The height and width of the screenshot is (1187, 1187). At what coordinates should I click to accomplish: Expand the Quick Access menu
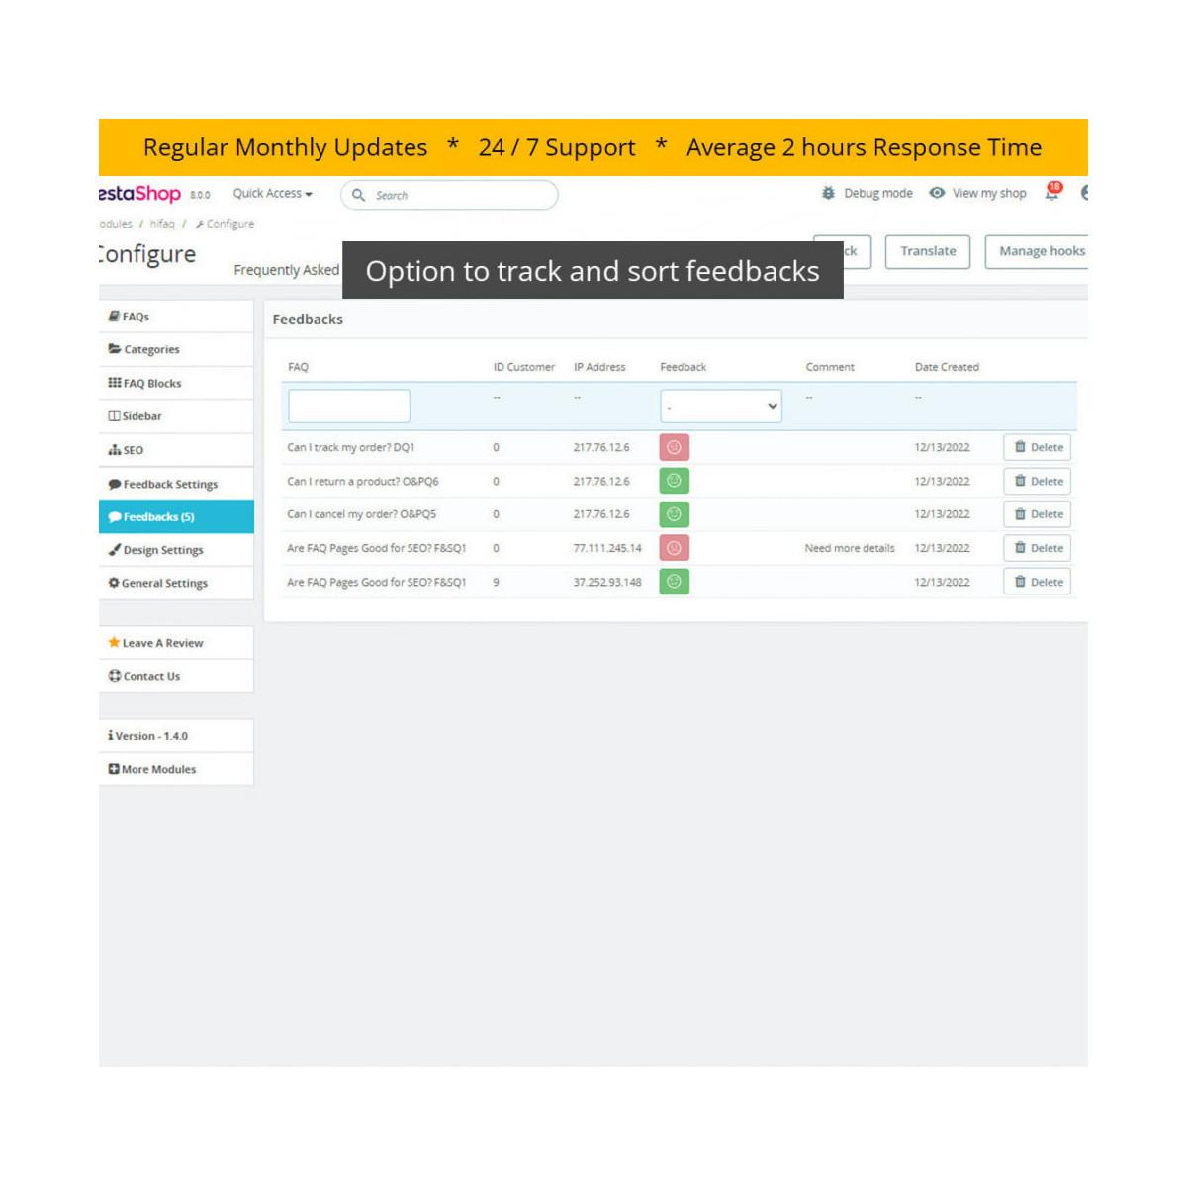tap(272, 194)
